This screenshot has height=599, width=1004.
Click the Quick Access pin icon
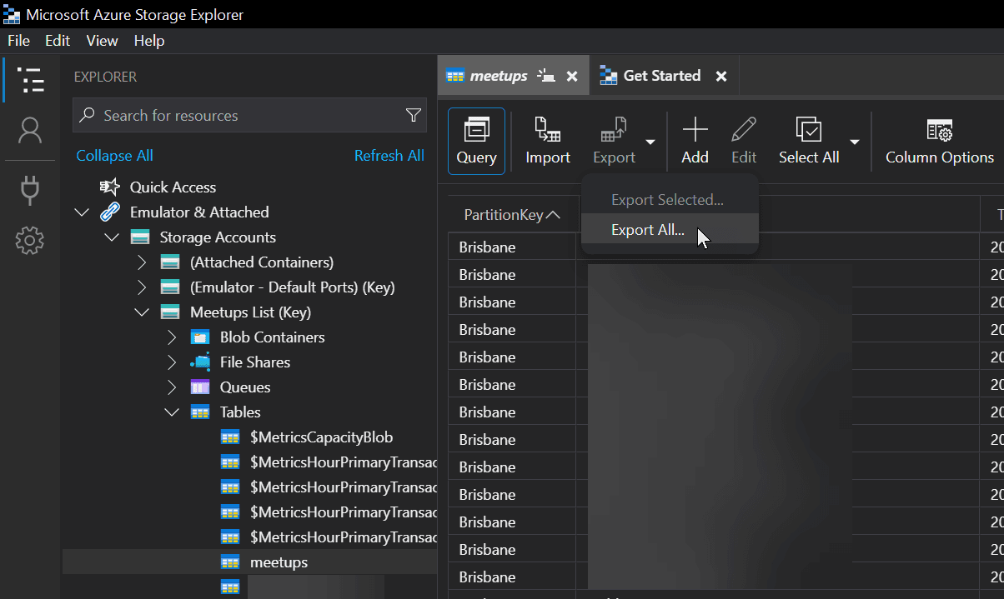(x=110, y=187)
